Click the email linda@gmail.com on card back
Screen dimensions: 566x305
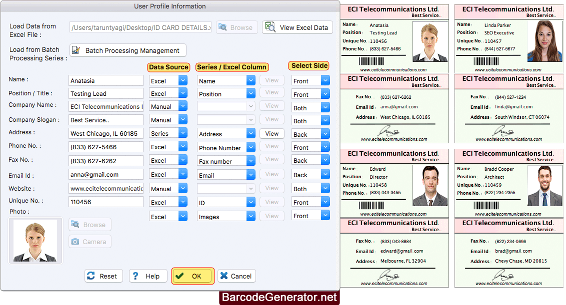513,107
